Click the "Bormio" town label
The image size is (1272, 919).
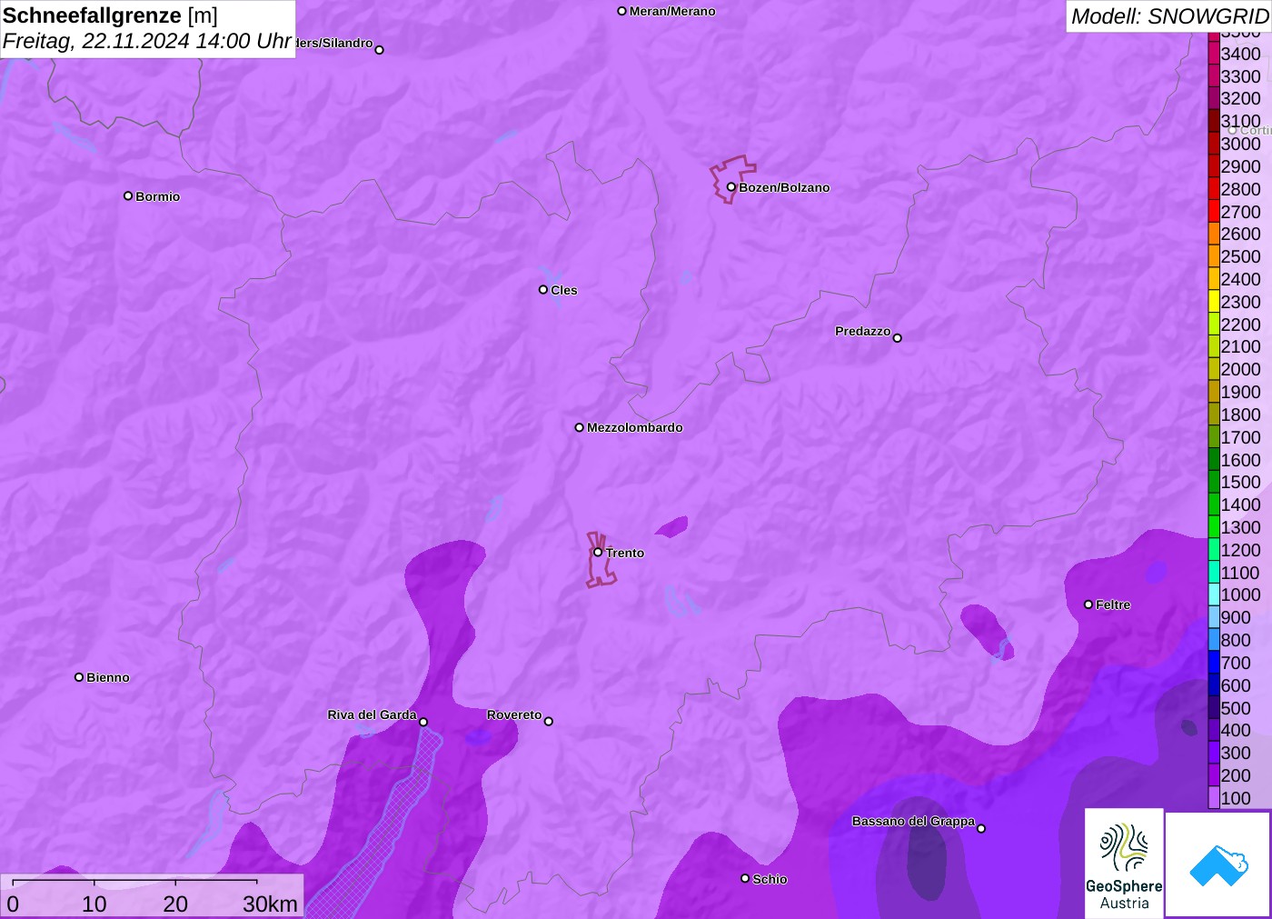pyautogui.click(x=158, y=196)
